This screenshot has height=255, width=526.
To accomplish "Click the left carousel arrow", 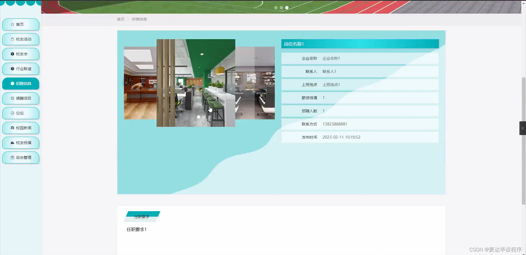I will (126, 83).
